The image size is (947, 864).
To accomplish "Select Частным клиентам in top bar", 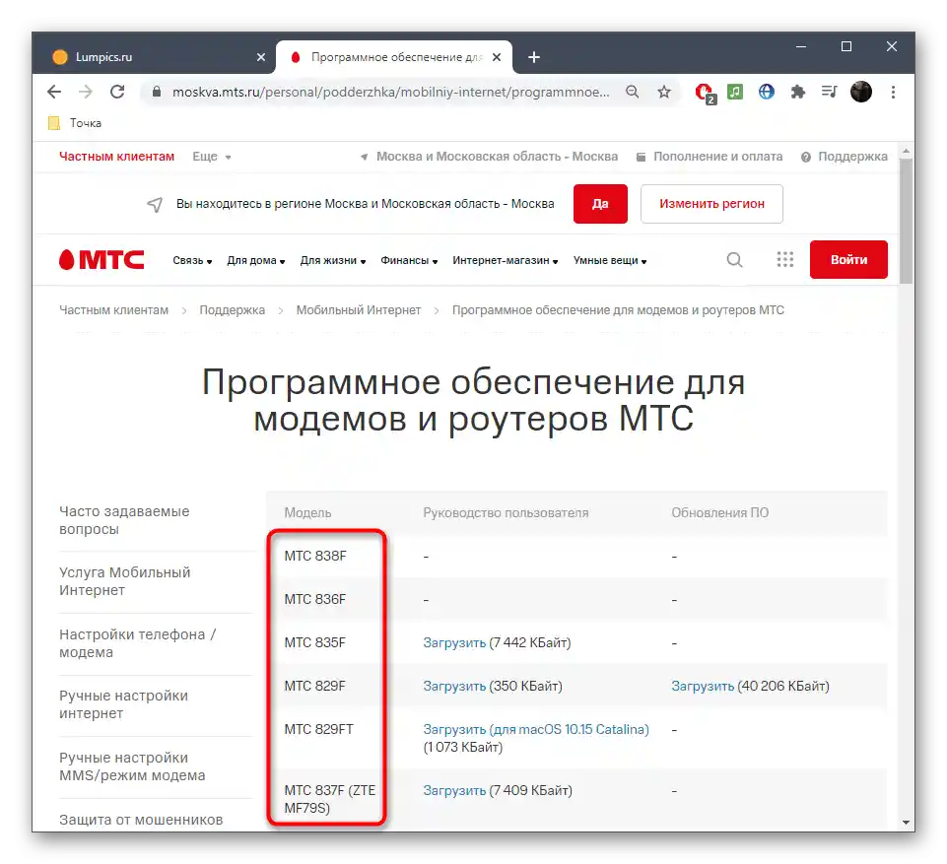I will [116, 157].
